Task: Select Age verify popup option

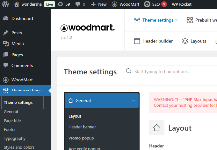Action: [84, 148]
